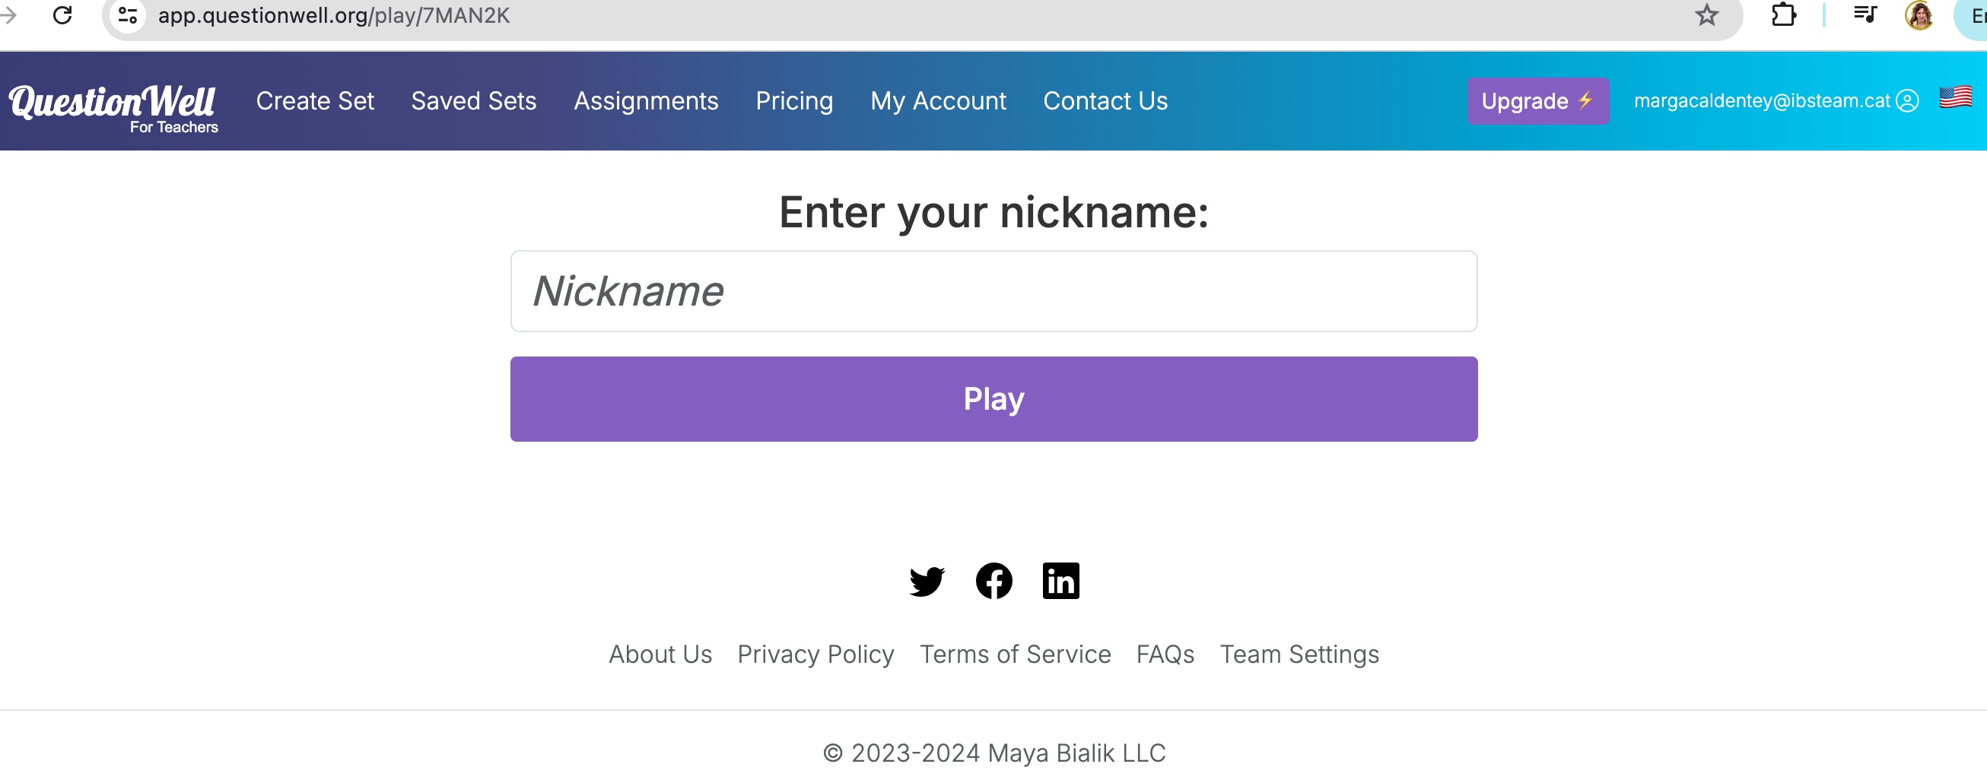
Task: Click the Chrome profile avatar
Action: (x=1919, y=14)
